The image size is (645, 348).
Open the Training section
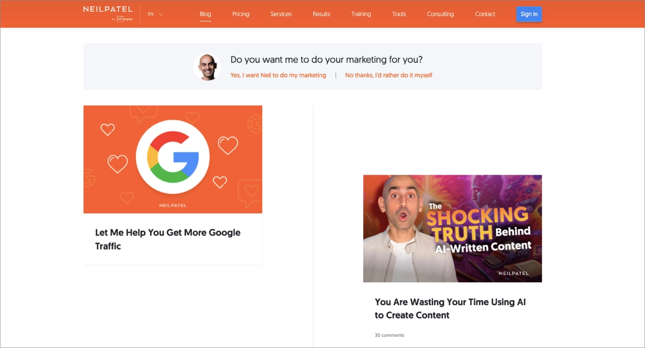[x=361, y=14]
